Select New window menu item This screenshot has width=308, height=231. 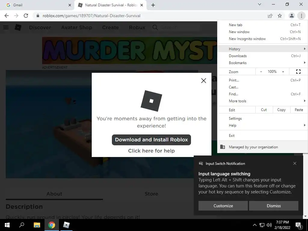pos(262,32)
